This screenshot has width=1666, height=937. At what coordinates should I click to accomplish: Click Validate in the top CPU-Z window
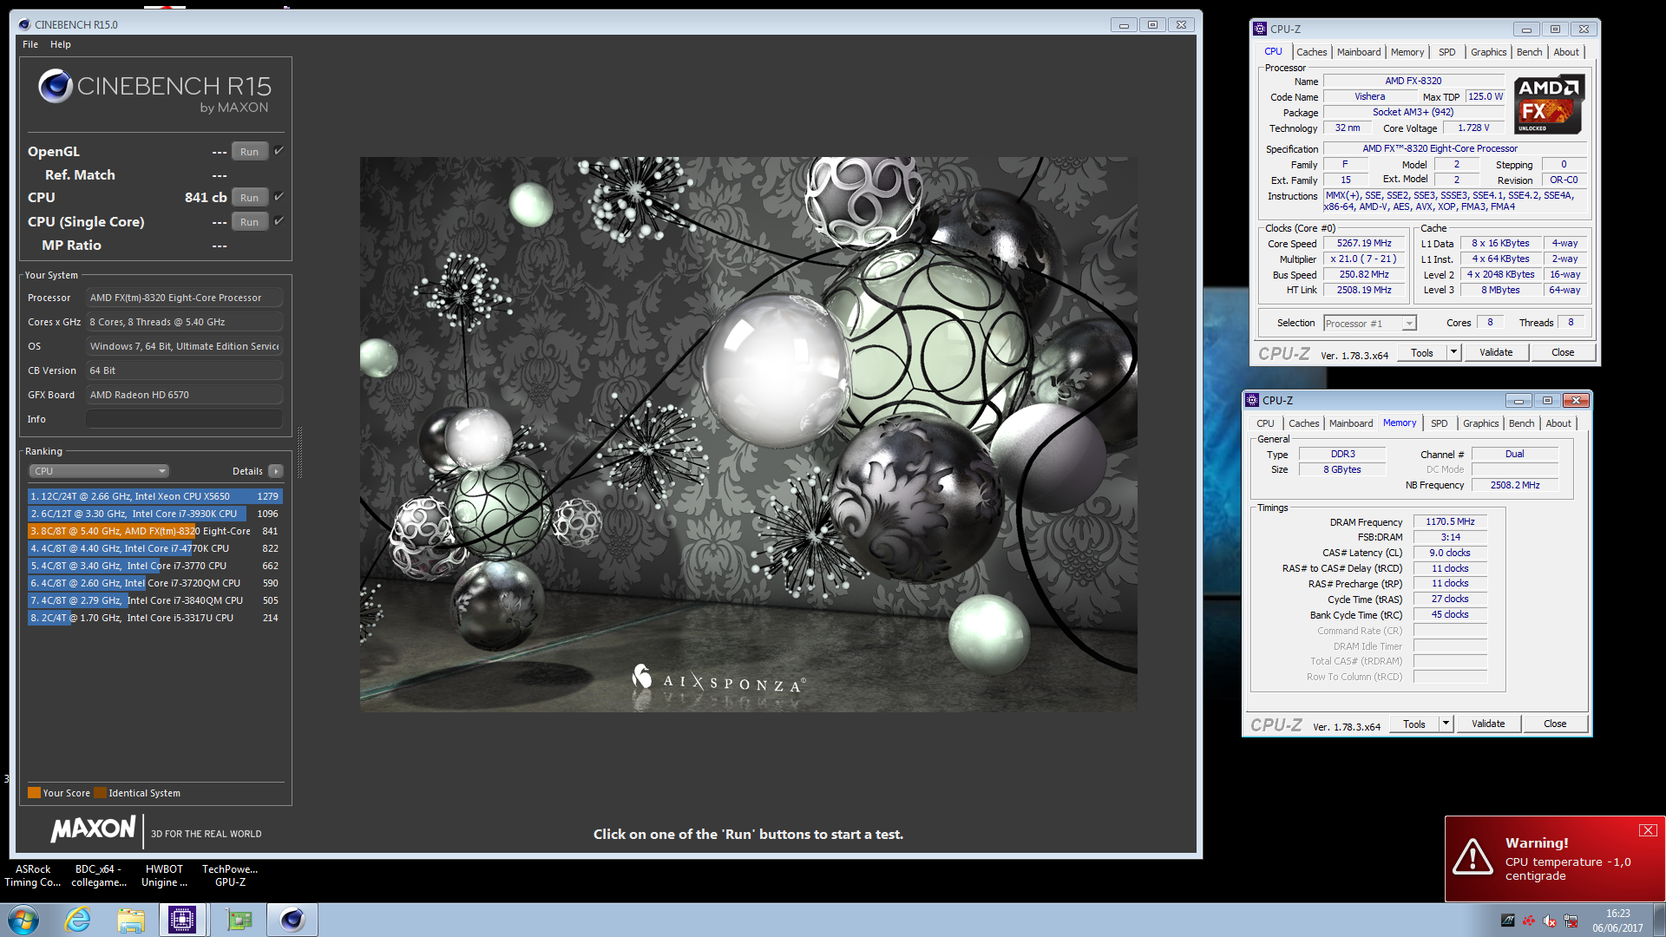[x=1496, y=352]
